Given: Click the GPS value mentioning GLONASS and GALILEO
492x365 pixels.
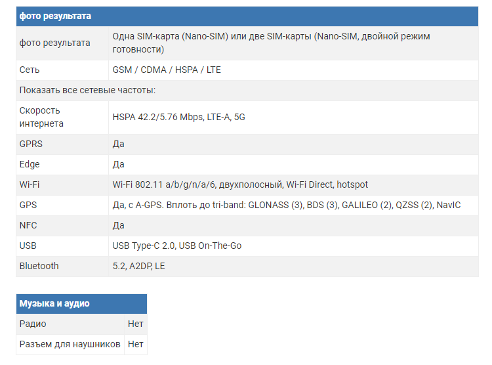Looking at the screenshot, I should 287,205.
